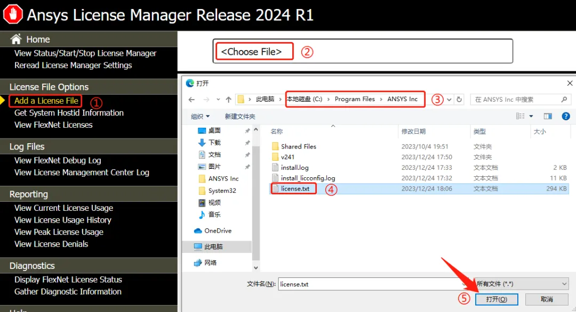
Task: Open recent locations dropdown arrow
Action: tap(218, 100)
